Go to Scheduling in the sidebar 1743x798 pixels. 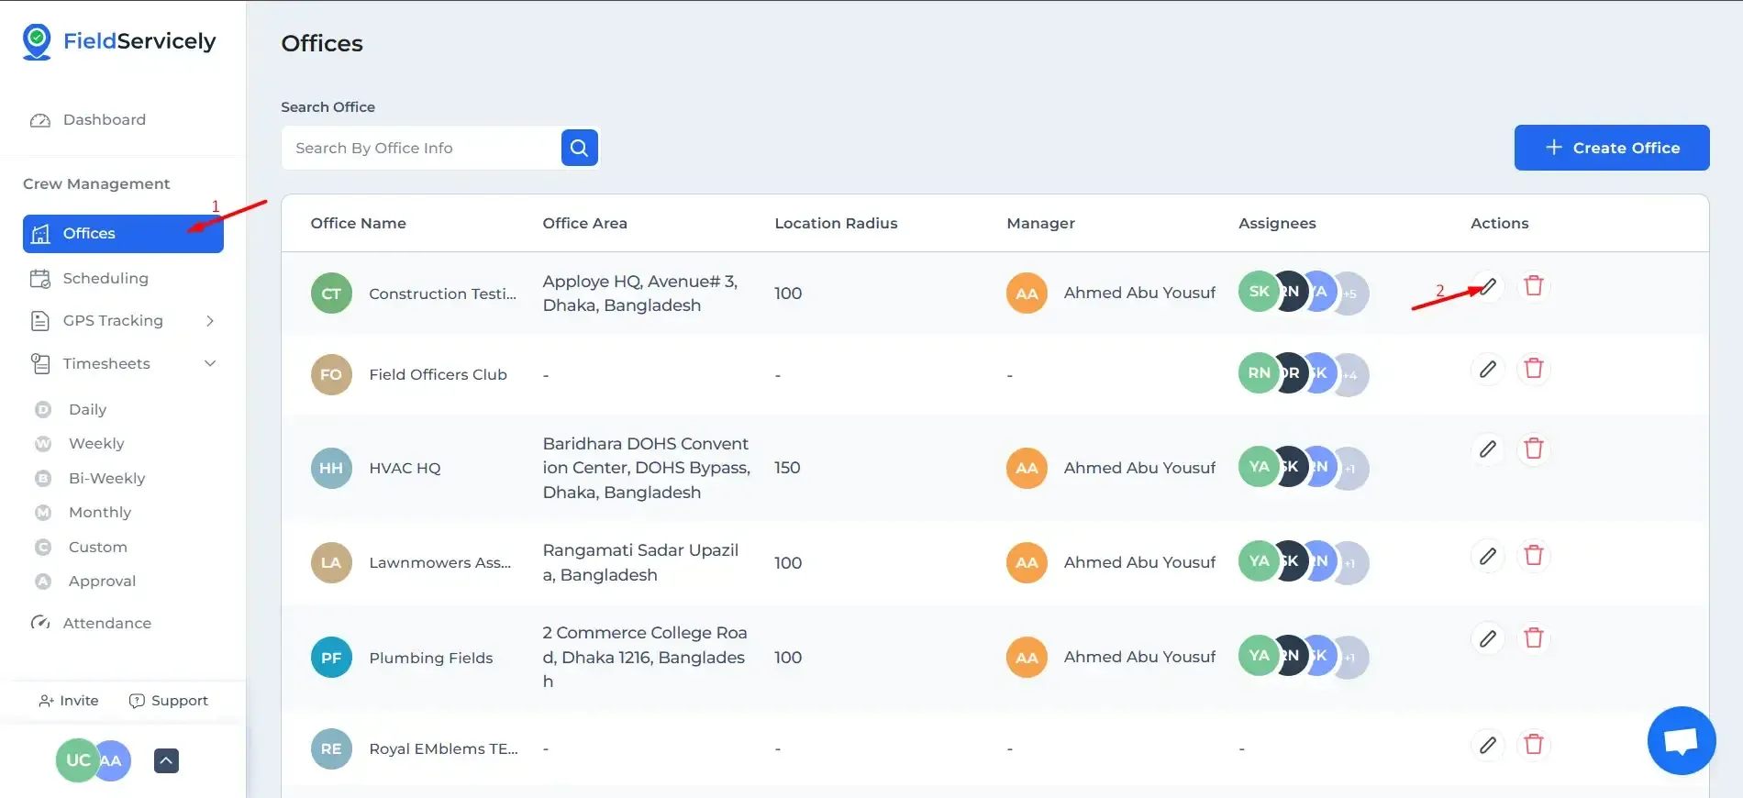[x=105, y=279]
